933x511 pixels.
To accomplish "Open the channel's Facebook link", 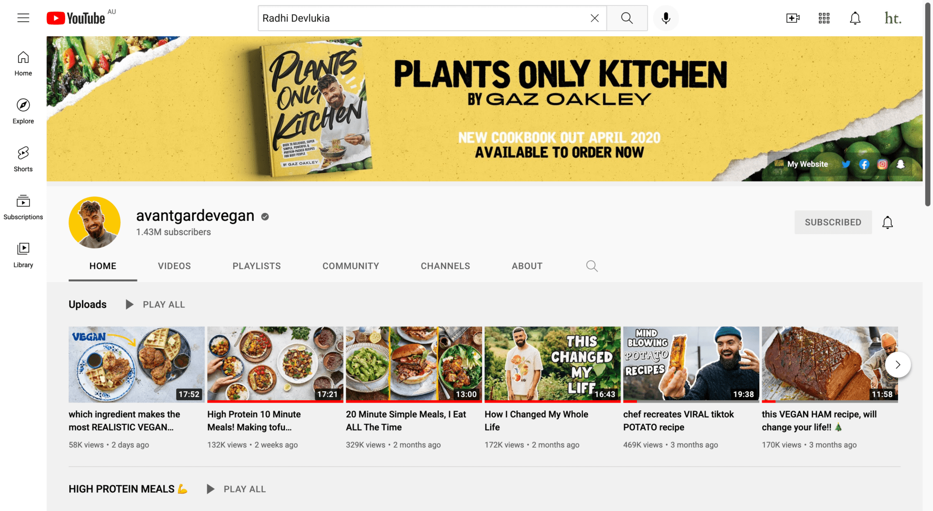I will [864, 164].
